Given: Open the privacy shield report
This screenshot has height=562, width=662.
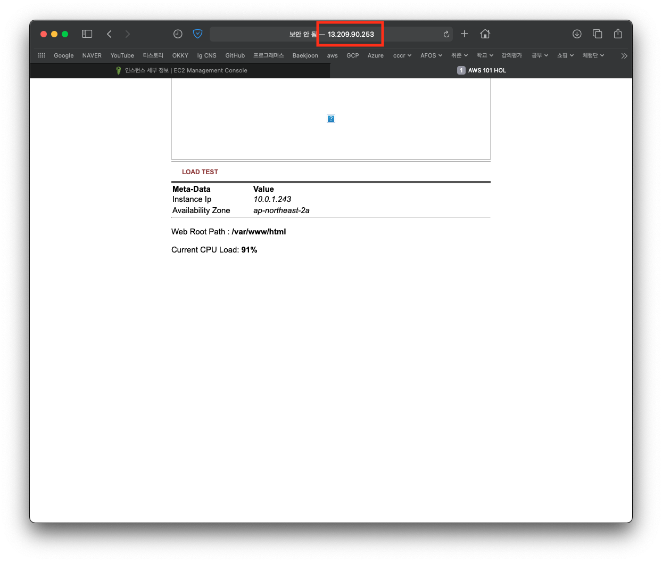Looking at the screenshot, I should tap(197, 34).
